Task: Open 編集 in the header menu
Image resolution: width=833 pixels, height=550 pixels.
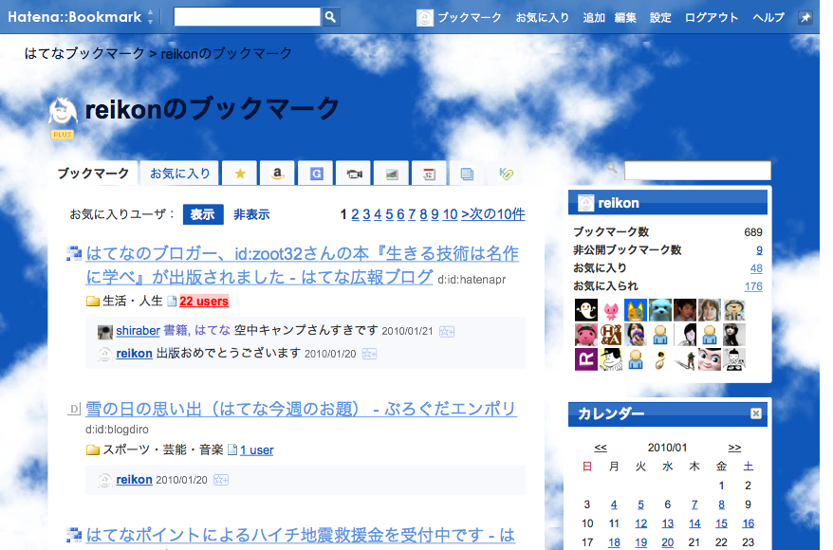Action: pos(625,17)
